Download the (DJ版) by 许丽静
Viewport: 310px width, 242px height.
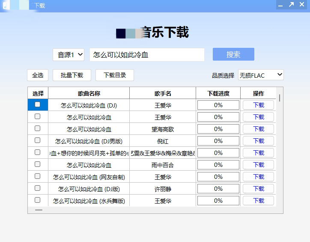[258, 189]
